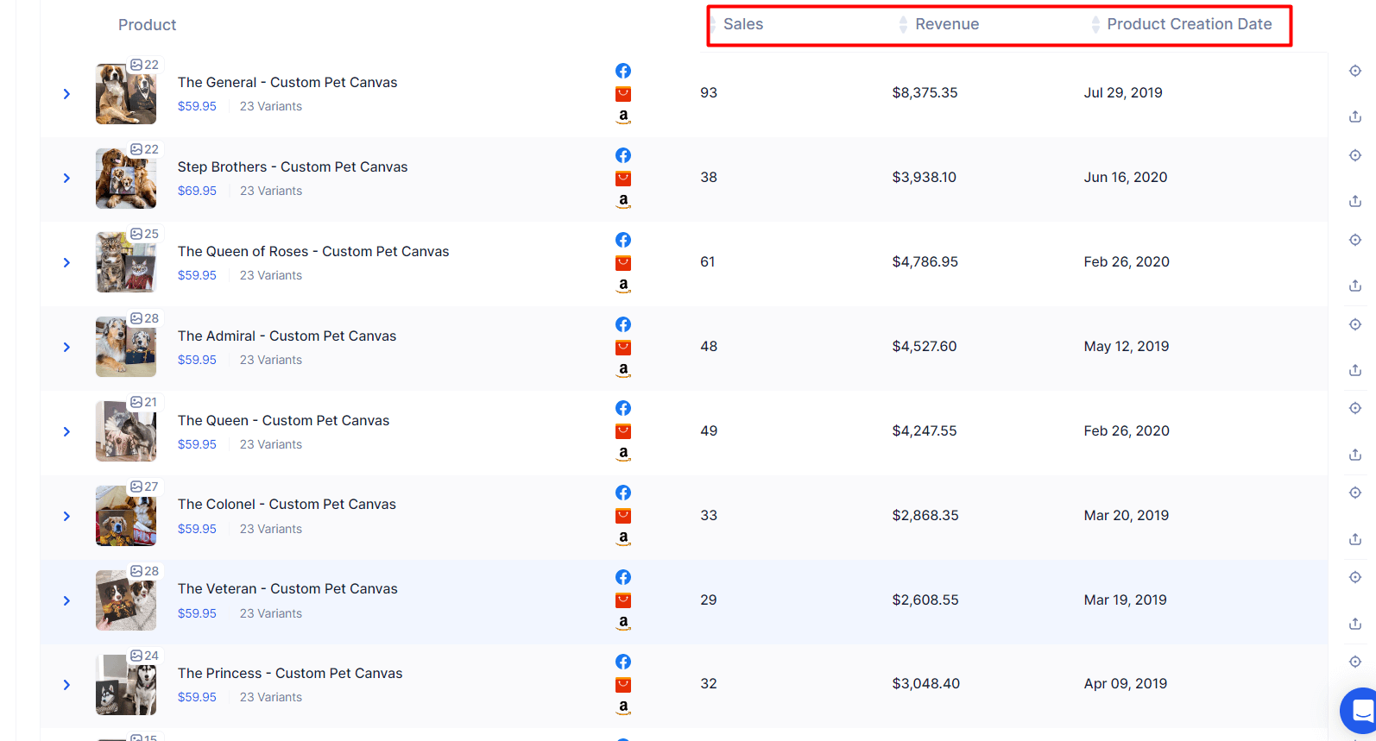This screenshot has height=741, width=1376.
Task: Click Amazon icon for The Princess canvas
Action: click(x=623, y=707)
